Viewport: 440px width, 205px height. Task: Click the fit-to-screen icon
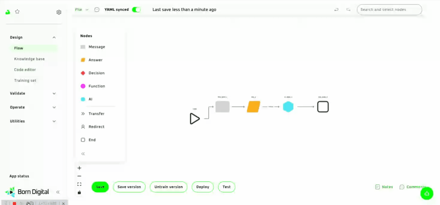[79, 184]
